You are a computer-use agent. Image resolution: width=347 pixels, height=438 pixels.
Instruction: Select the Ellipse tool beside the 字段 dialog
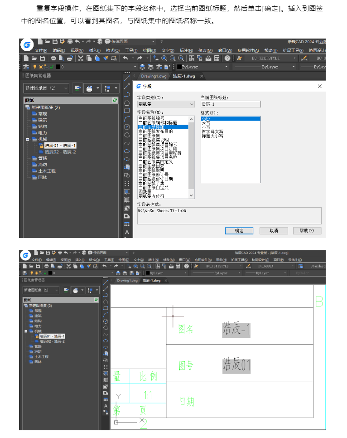127,151
